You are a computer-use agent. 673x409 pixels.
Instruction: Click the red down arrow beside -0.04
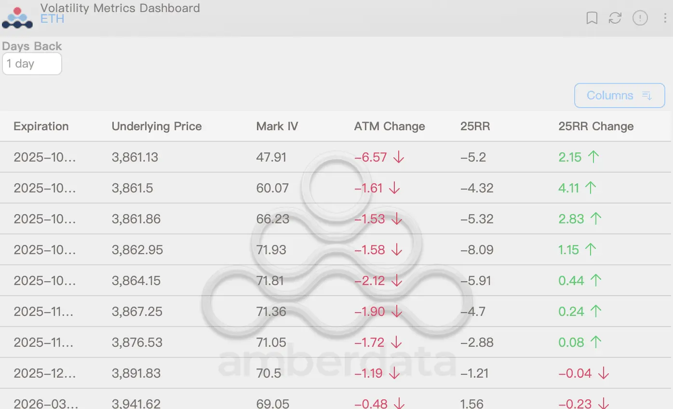coord(603,373)
